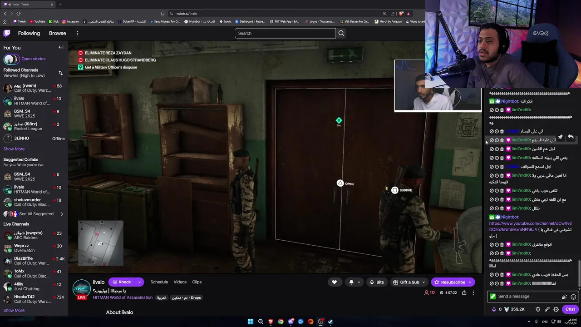Expand See All Suggested collabs
The image size is (581, 327).
pos(34,214)
